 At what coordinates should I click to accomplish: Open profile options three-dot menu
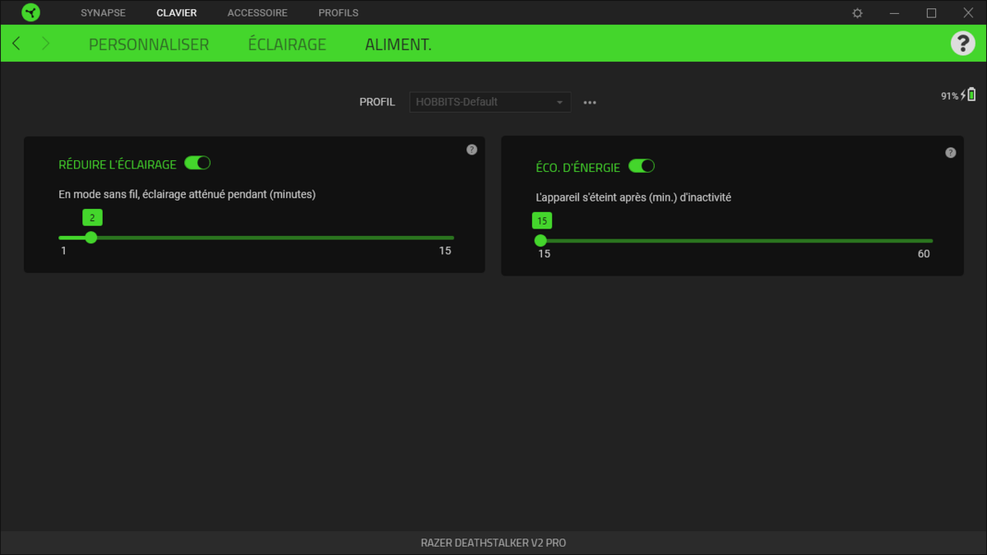[590, 103]
